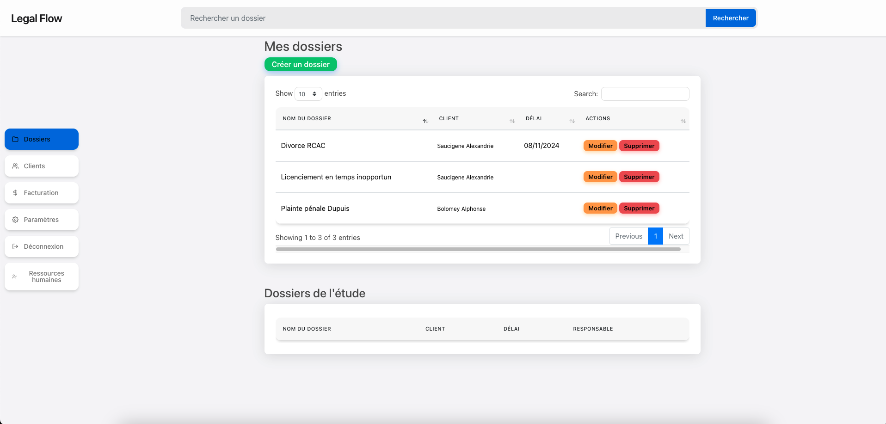Open the Facturation menu item
Viewport: 886px width, 424px height.
point(42,193)
